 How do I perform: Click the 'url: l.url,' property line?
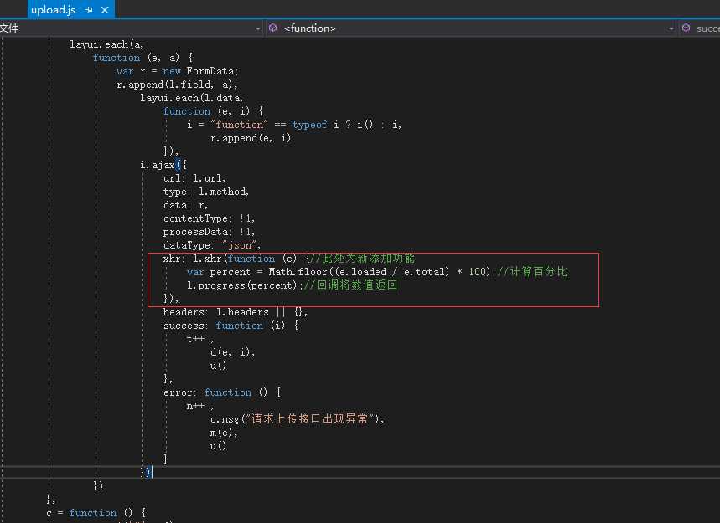click(194, 178)
